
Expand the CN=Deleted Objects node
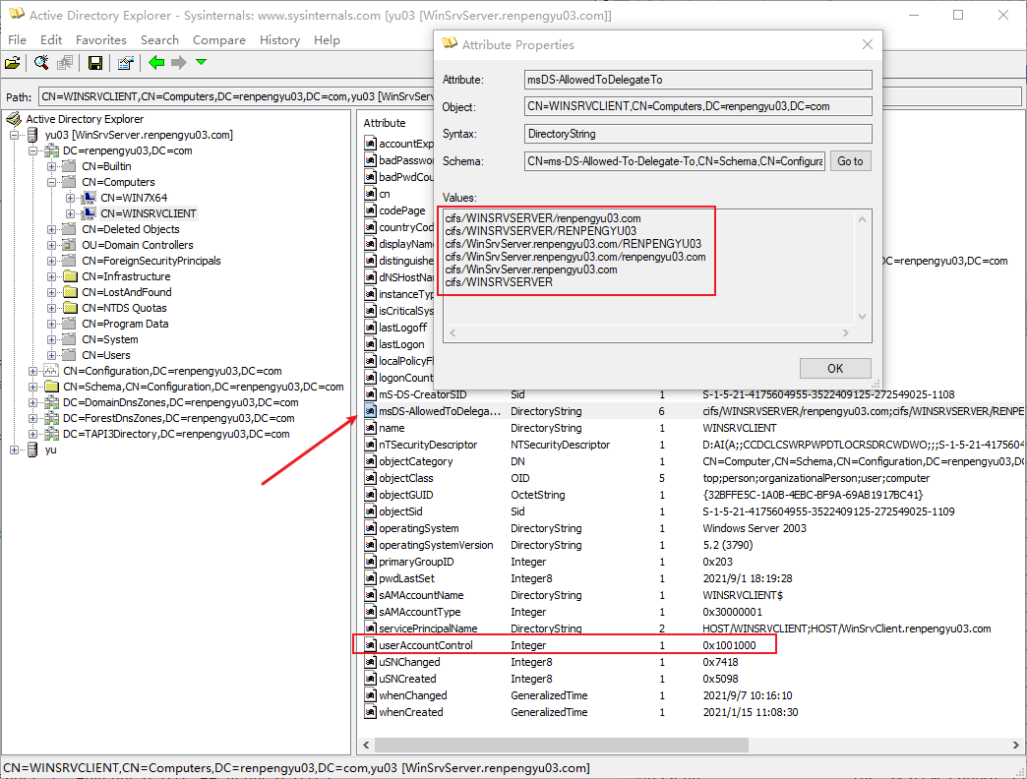(x=52, y=229)
